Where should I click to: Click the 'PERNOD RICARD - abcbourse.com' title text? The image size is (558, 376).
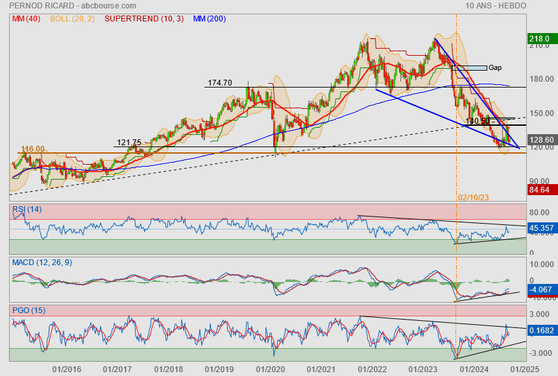pos(73,6)
